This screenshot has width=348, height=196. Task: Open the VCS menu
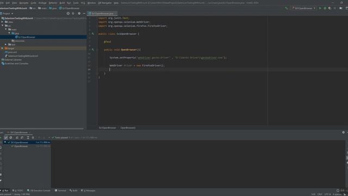click(x=83, y=3)
